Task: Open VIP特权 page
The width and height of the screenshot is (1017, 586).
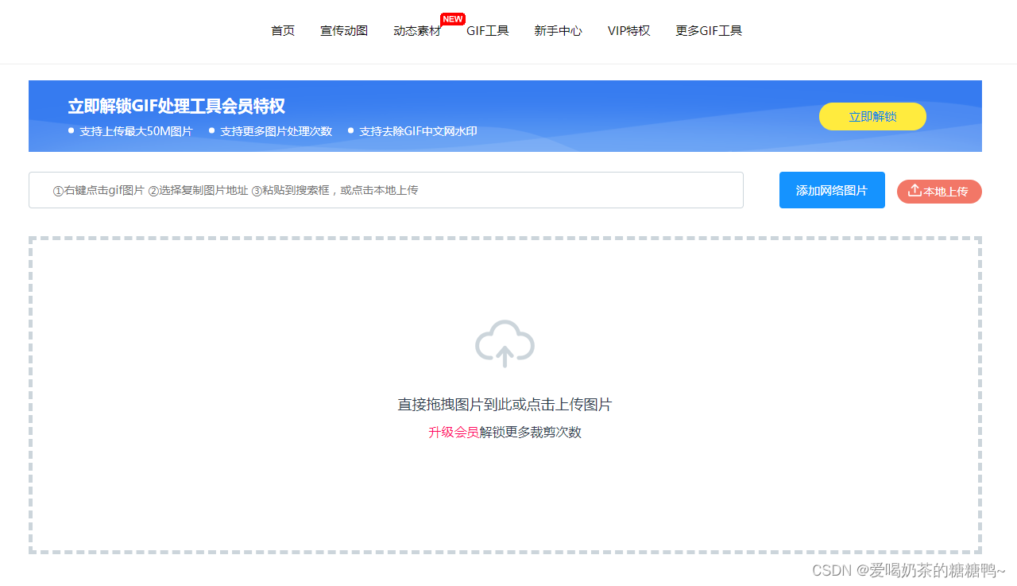Action: (628, 31)
